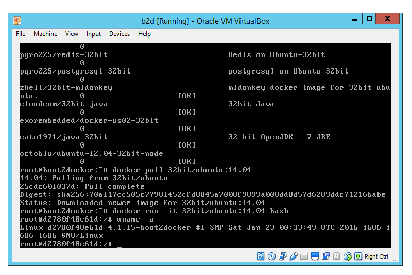Click the shared folders status icon

304,256
